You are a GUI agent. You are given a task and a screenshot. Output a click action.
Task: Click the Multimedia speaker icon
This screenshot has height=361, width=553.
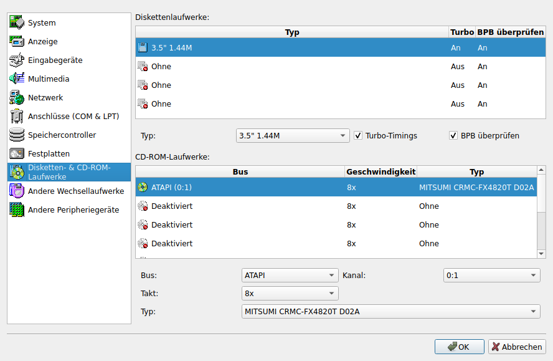point(17,79)
